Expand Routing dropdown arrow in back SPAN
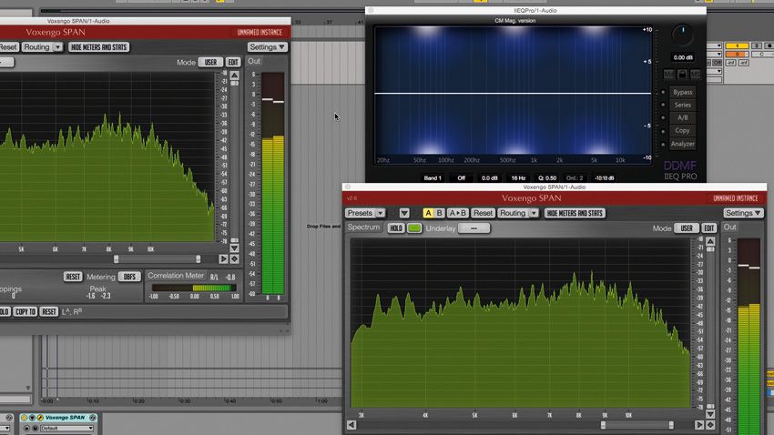The image size is (774, 435). click(57, 47)
